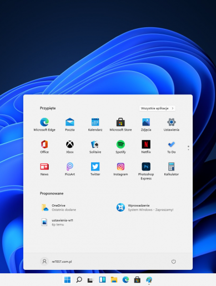The width and height of the screenshot is (216, 286).
Task: Open the Paint app on the taskbar
Action: tap(149, 280)
